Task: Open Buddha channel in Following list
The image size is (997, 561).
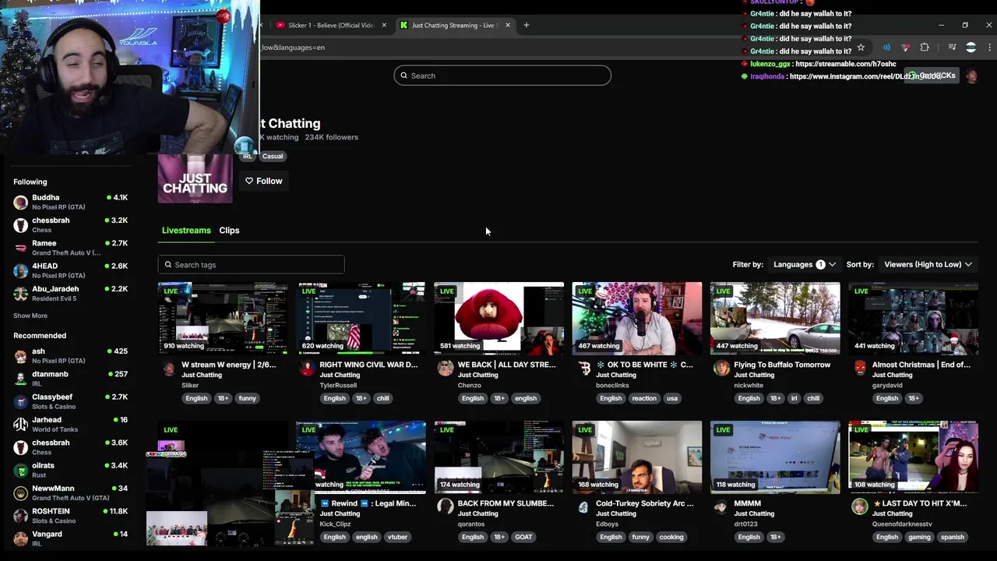Action: tap(70, 203)
